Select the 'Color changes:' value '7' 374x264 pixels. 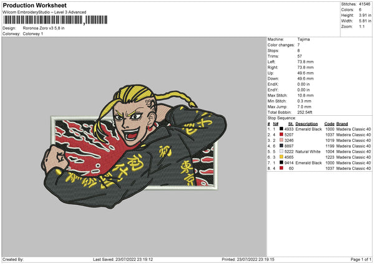click(299, 45)
